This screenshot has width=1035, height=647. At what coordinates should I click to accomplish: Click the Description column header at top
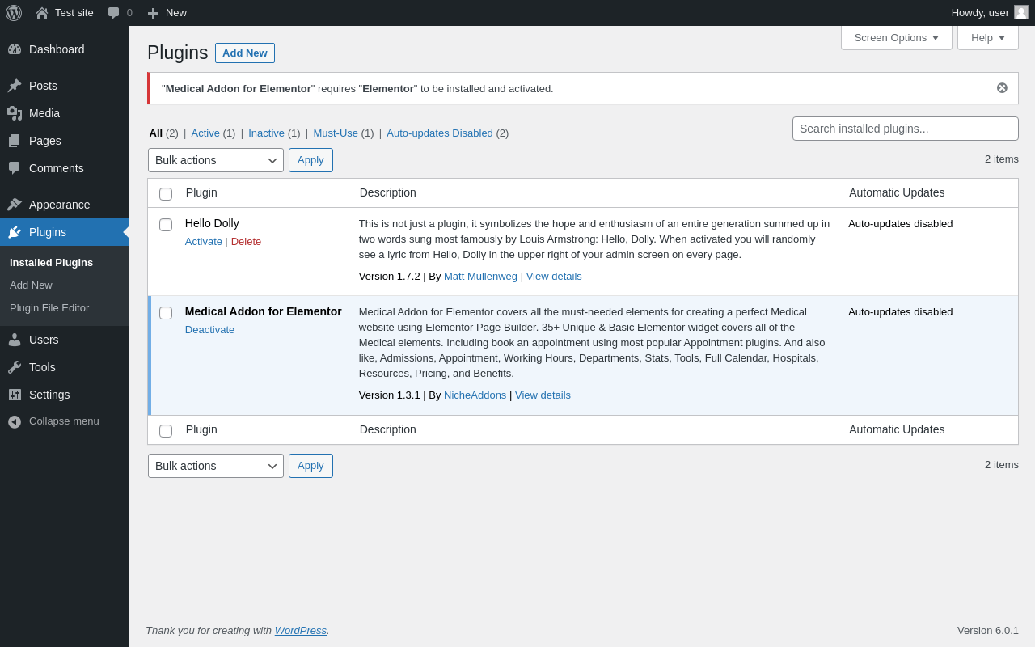point(388,192)
